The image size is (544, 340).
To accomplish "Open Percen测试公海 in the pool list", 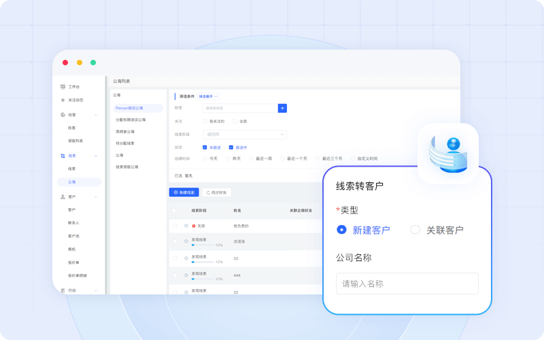I will coord(137,108).
